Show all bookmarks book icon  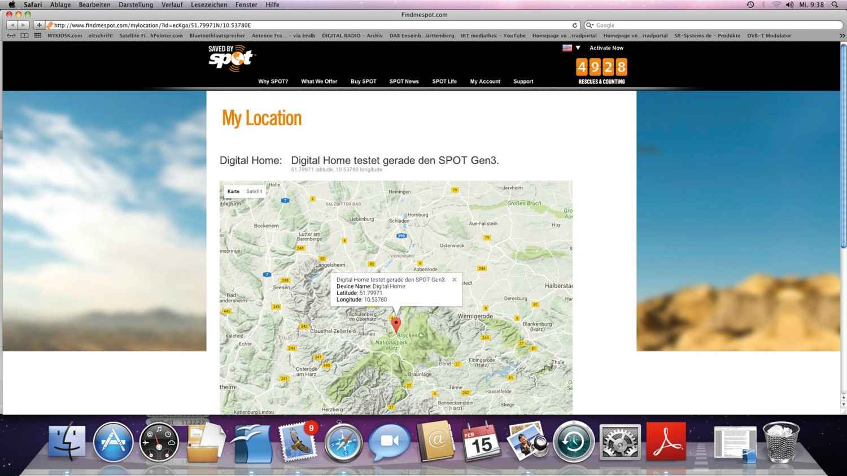24,36
